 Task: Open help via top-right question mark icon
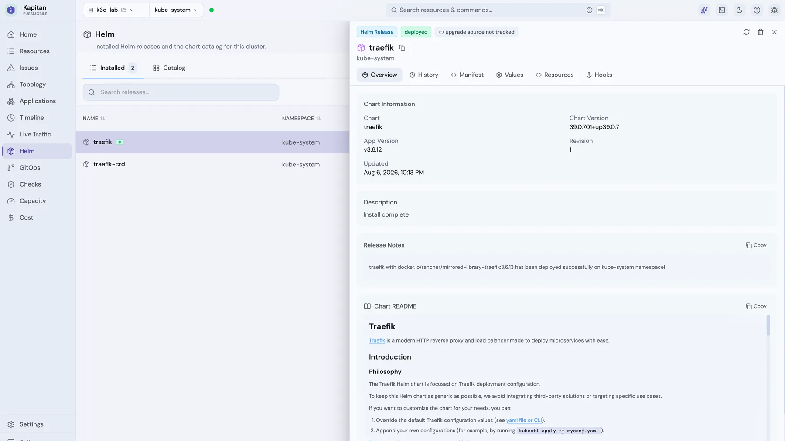pyautogui.click(x=757, y=10)
